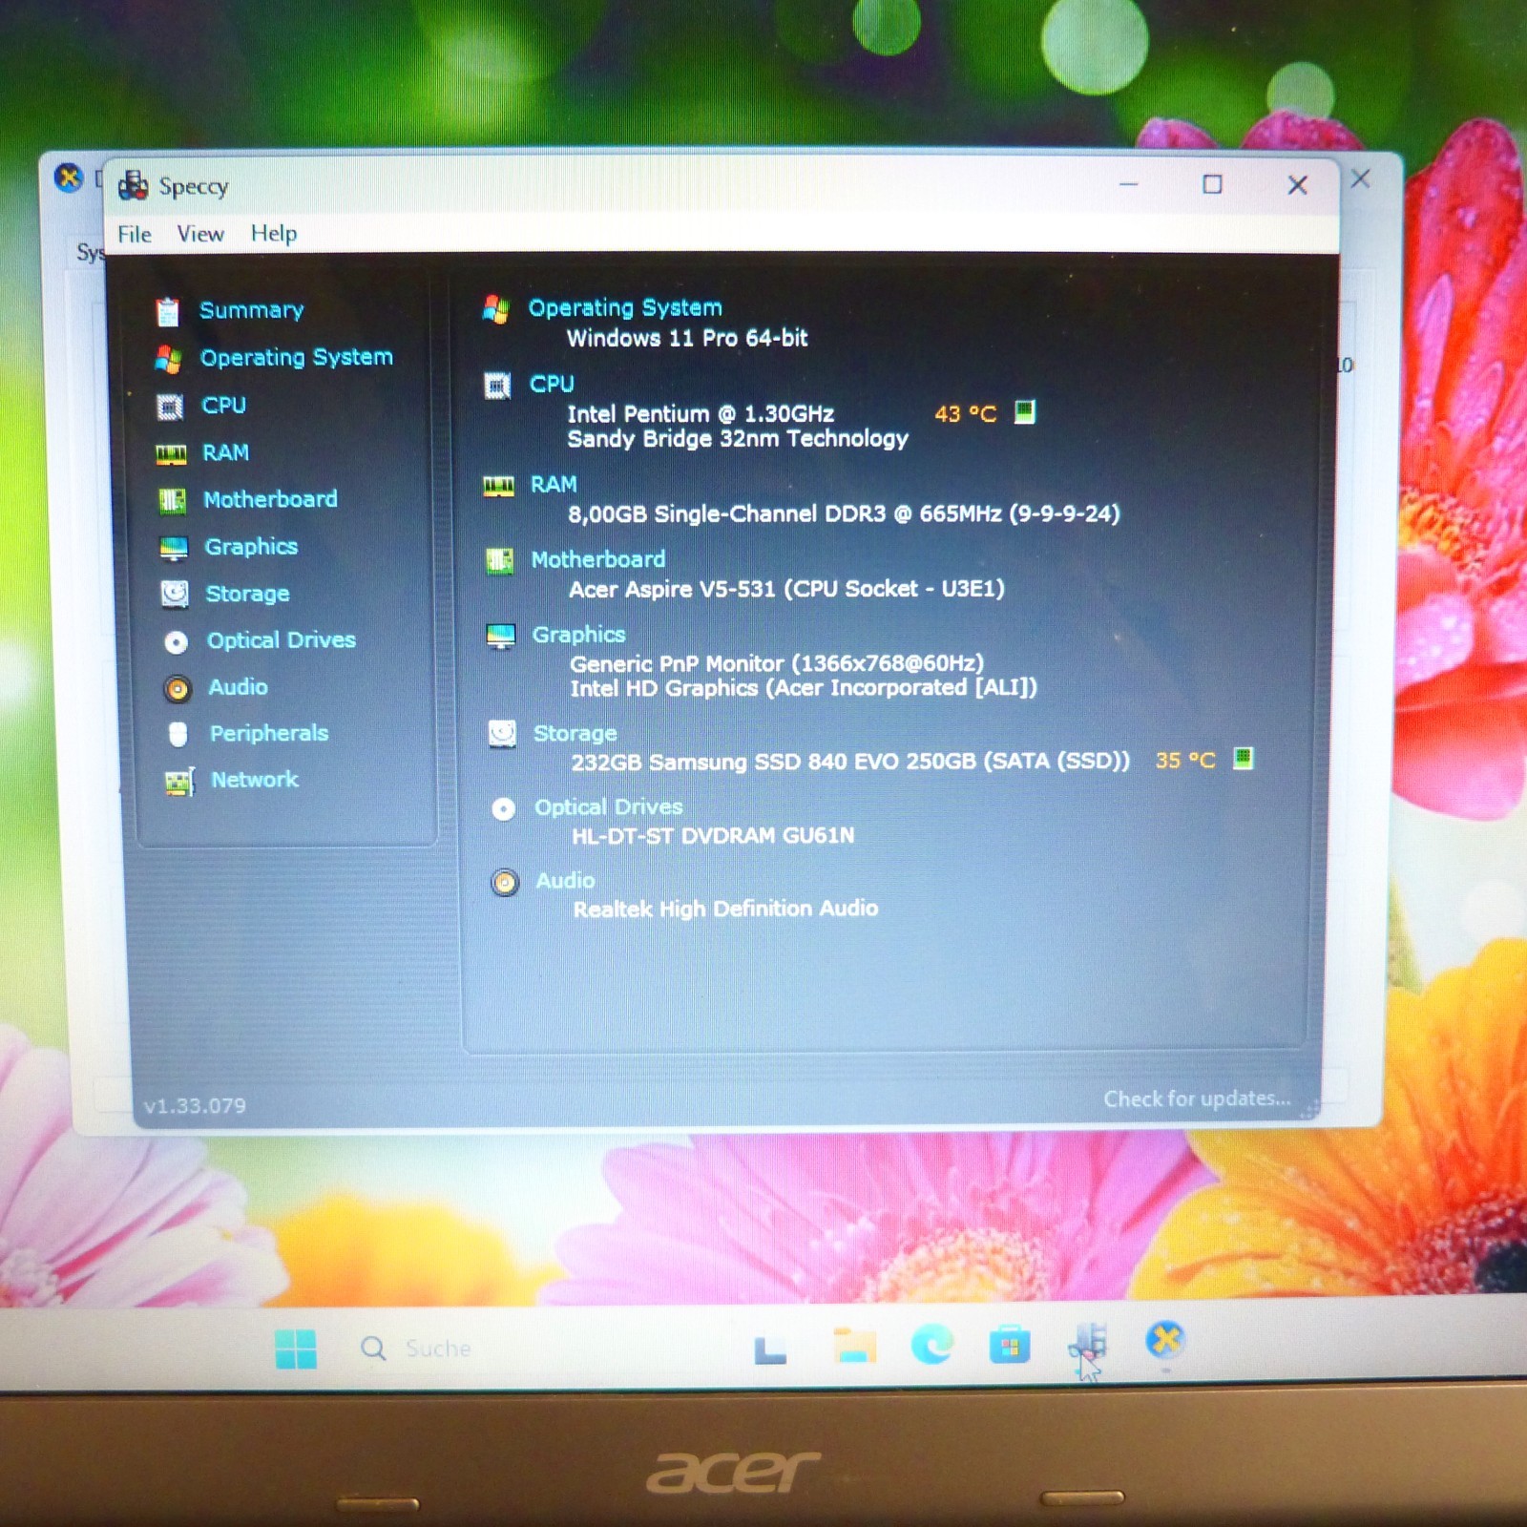The height and width of the screenshot is (1527, 1527).
Task: Click the Audio speaker icon in sidebar
Action: (178, 688)
